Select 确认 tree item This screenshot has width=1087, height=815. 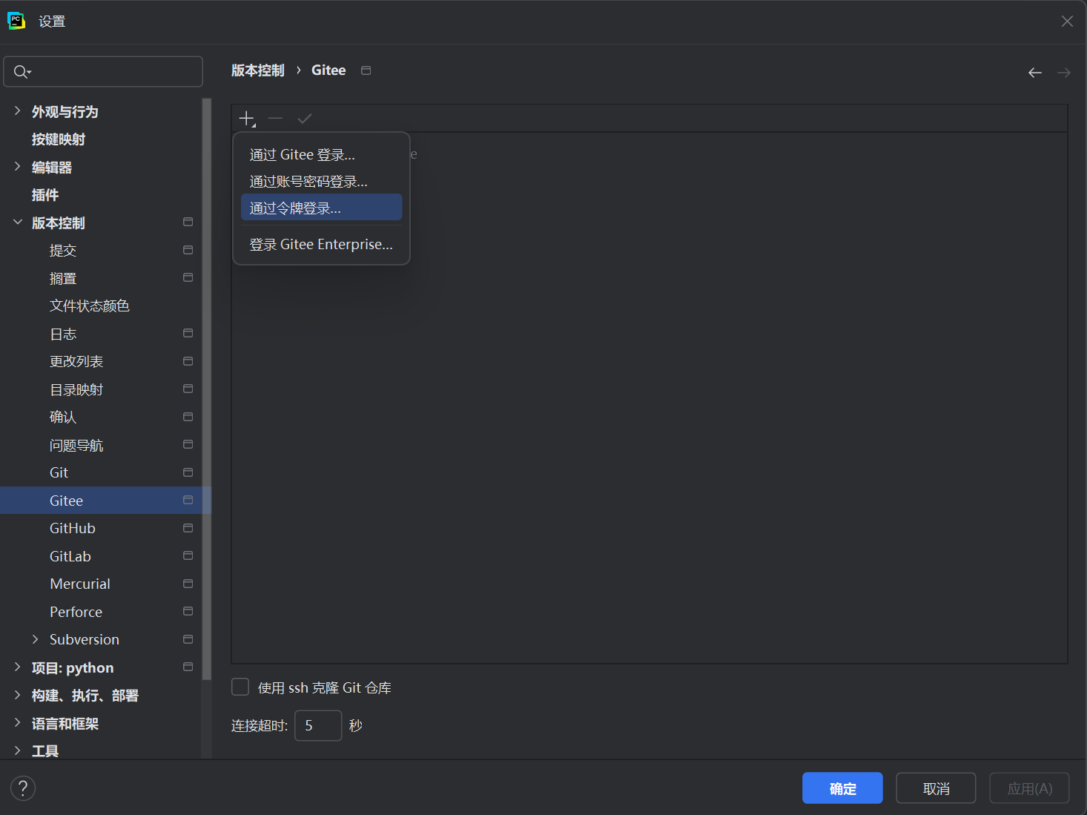coord(63,417)
